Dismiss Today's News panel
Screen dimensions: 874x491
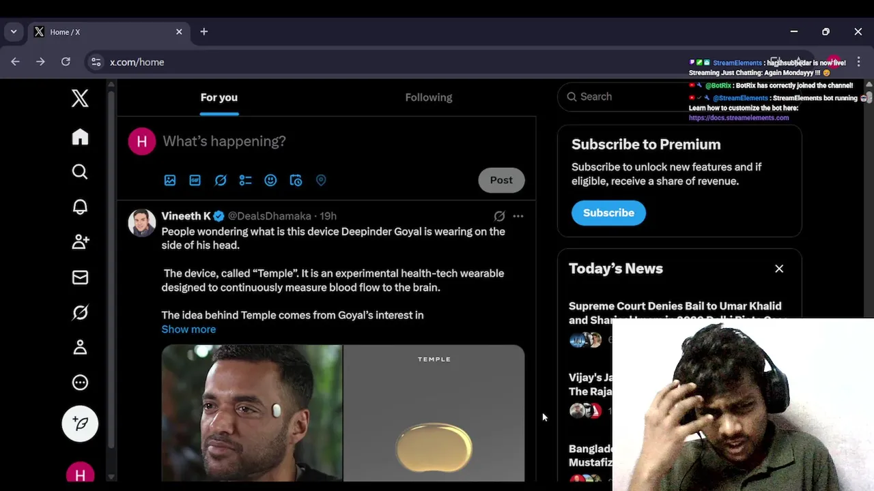click(x=779, y=269)
